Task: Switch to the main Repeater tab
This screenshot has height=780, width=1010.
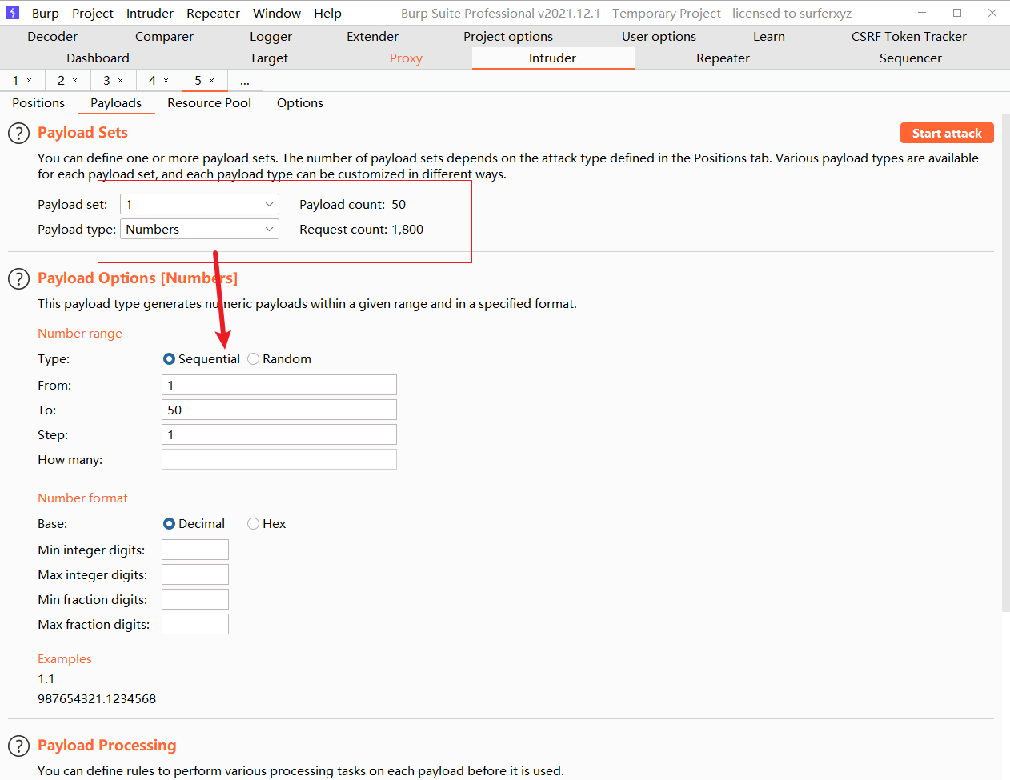Action: click(723, 58)
